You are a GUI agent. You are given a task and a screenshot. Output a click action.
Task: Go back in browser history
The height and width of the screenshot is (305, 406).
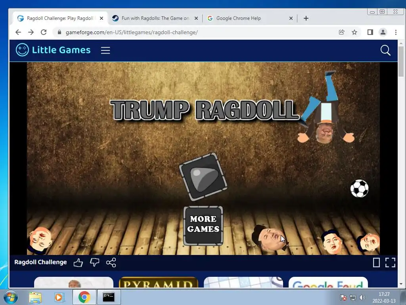click(18, 32)
